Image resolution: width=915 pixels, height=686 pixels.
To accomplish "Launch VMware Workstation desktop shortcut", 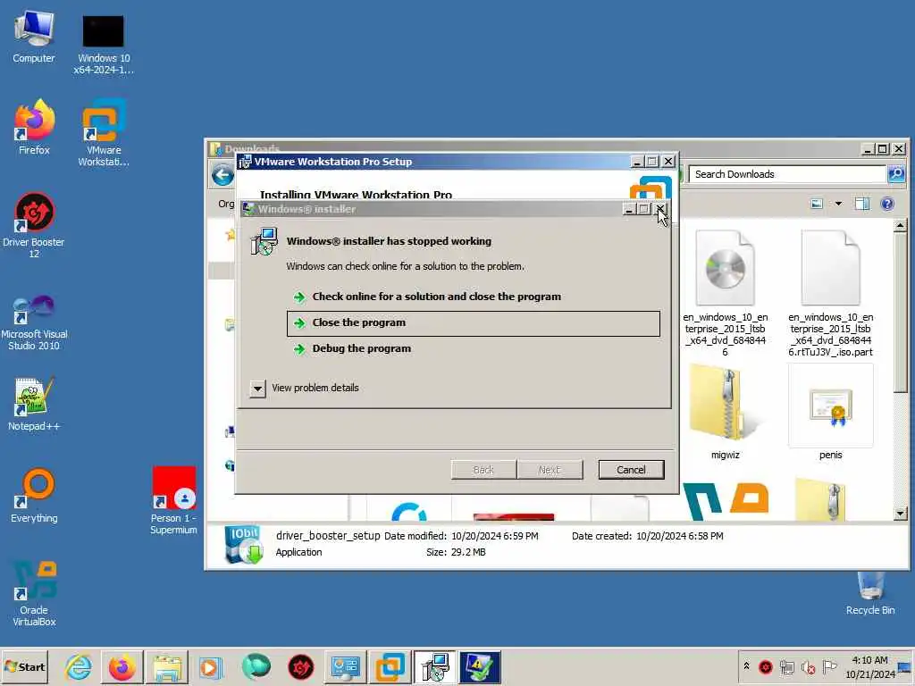I will (x=104, y=132).
